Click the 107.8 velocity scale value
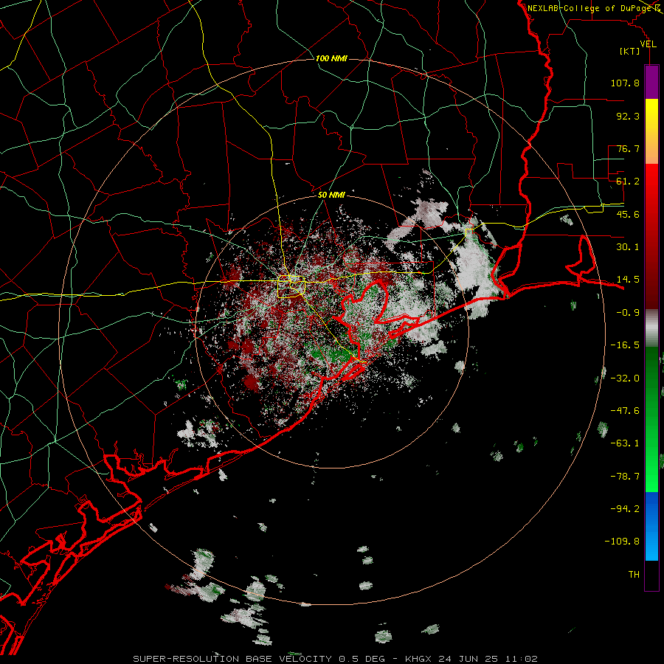Image resolution: width=664 pixels, height=664 pixels. (625, 83)
